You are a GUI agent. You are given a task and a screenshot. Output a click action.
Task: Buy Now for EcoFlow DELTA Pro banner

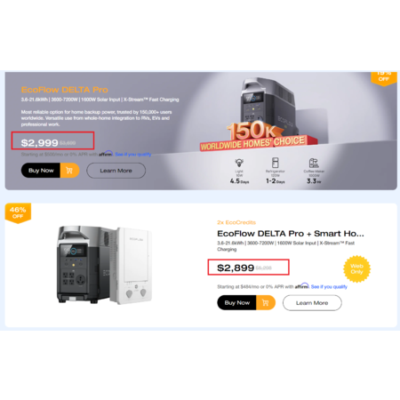41,171
